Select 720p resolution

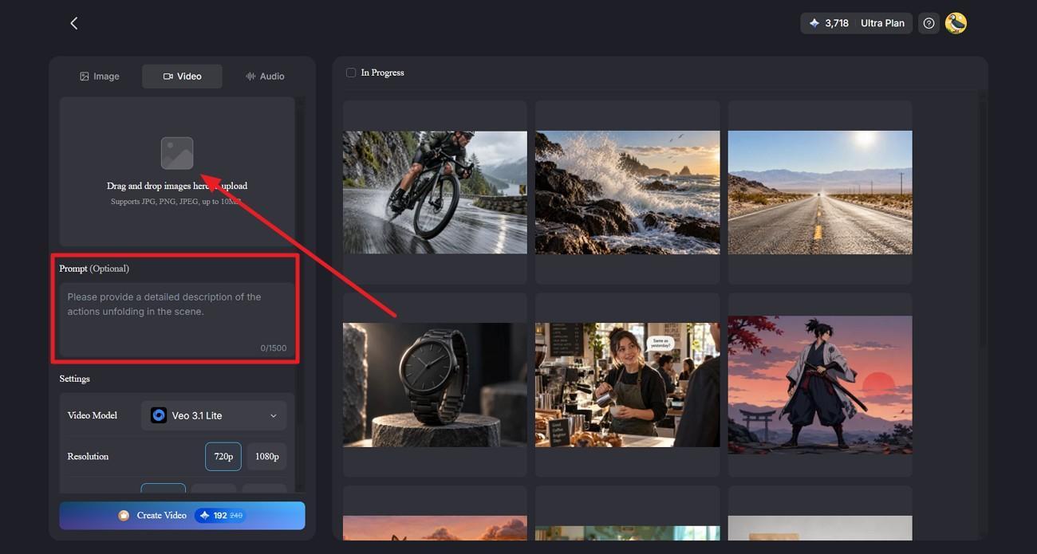pyautogui.click(x=223, y=457)
